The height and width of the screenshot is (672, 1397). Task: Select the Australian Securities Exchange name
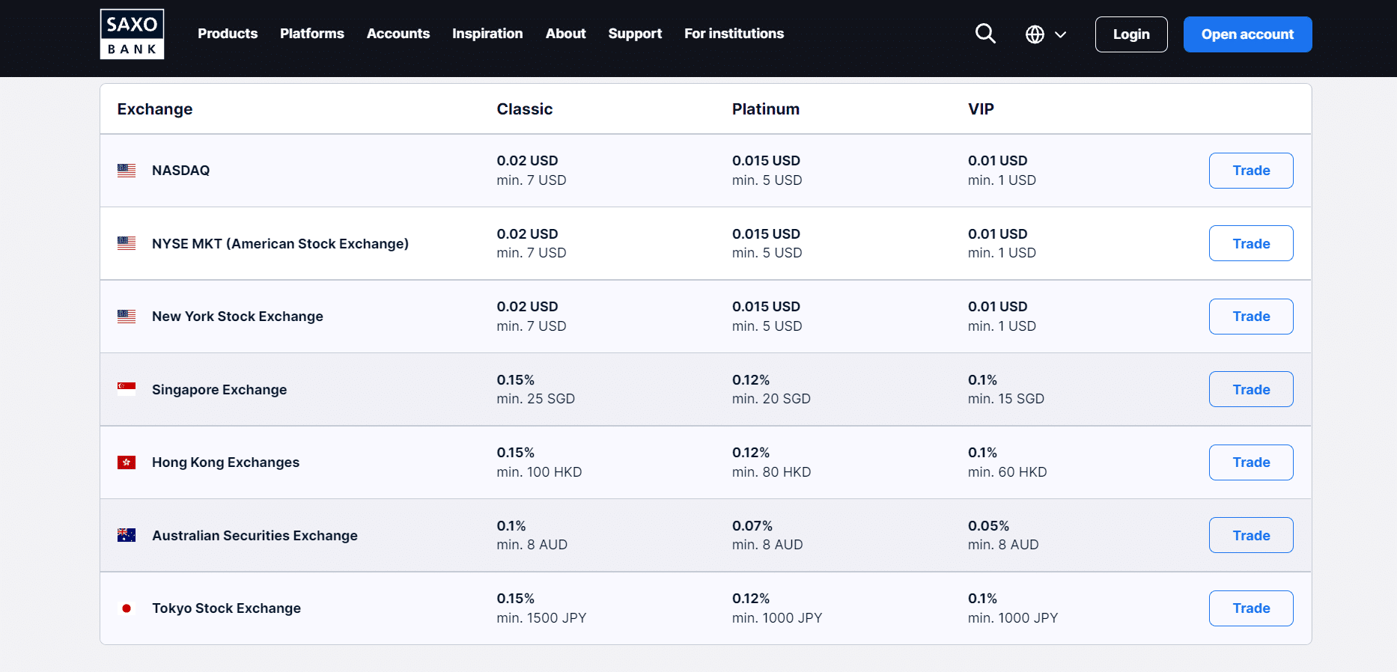point(255,536)
